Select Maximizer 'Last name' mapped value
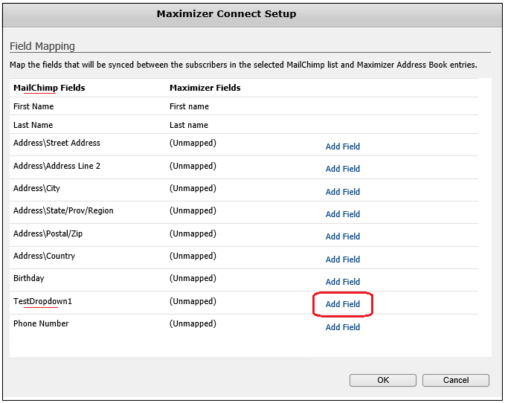 (189, 125)
